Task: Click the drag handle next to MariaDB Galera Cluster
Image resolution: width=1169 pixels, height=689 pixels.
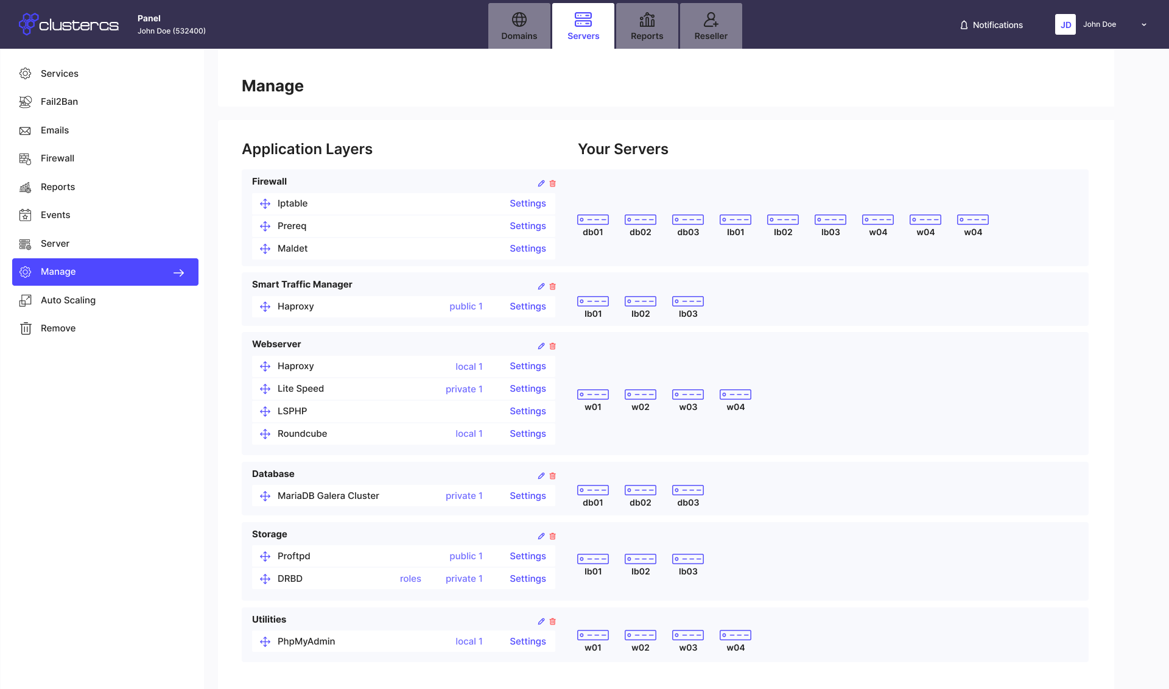Action: pyautogui.click(x=265, y=496)
